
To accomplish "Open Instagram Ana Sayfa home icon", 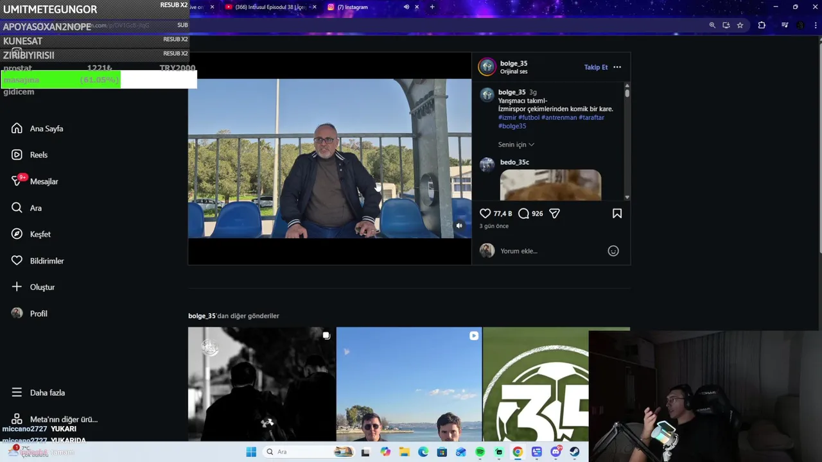I will pyautogui.click(x=17, y=128).
